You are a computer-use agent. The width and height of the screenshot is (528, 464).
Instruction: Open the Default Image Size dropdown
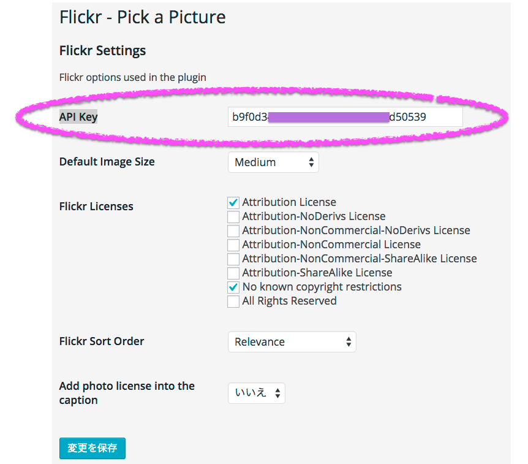click(x=273, y=162)
